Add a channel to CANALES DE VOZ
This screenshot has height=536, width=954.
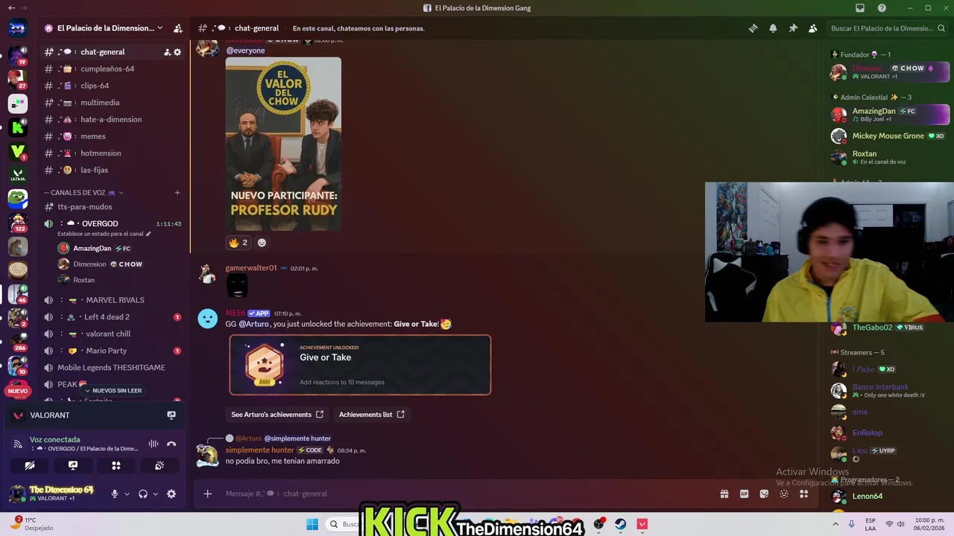pos(177,193)
